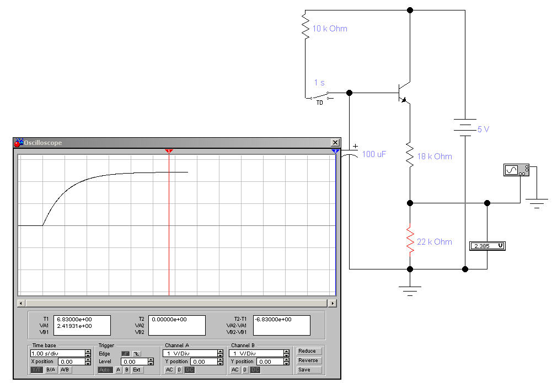Select AC coupling for Channel A
The height and width of the screenshot is (383, 552).
pyautogui.click(x=169, y=370)
